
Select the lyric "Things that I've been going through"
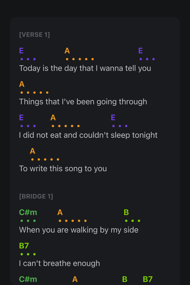pyautogui.click(x=83, y=102)
